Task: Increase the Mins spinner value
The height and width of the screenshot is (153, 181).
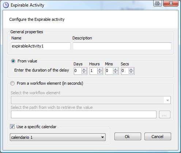Action: click(116, 69)
